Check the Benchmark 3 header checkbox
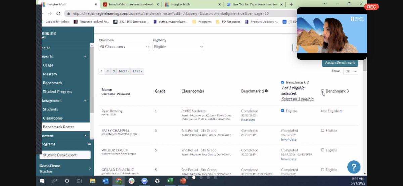The height and width of the screenshot is (186, 403). pyautogui.click(x=322, y=91)
